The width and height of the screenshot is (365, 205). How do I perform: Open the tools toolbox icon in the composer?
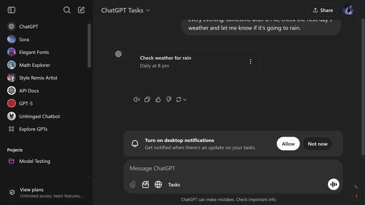point(146,184)
